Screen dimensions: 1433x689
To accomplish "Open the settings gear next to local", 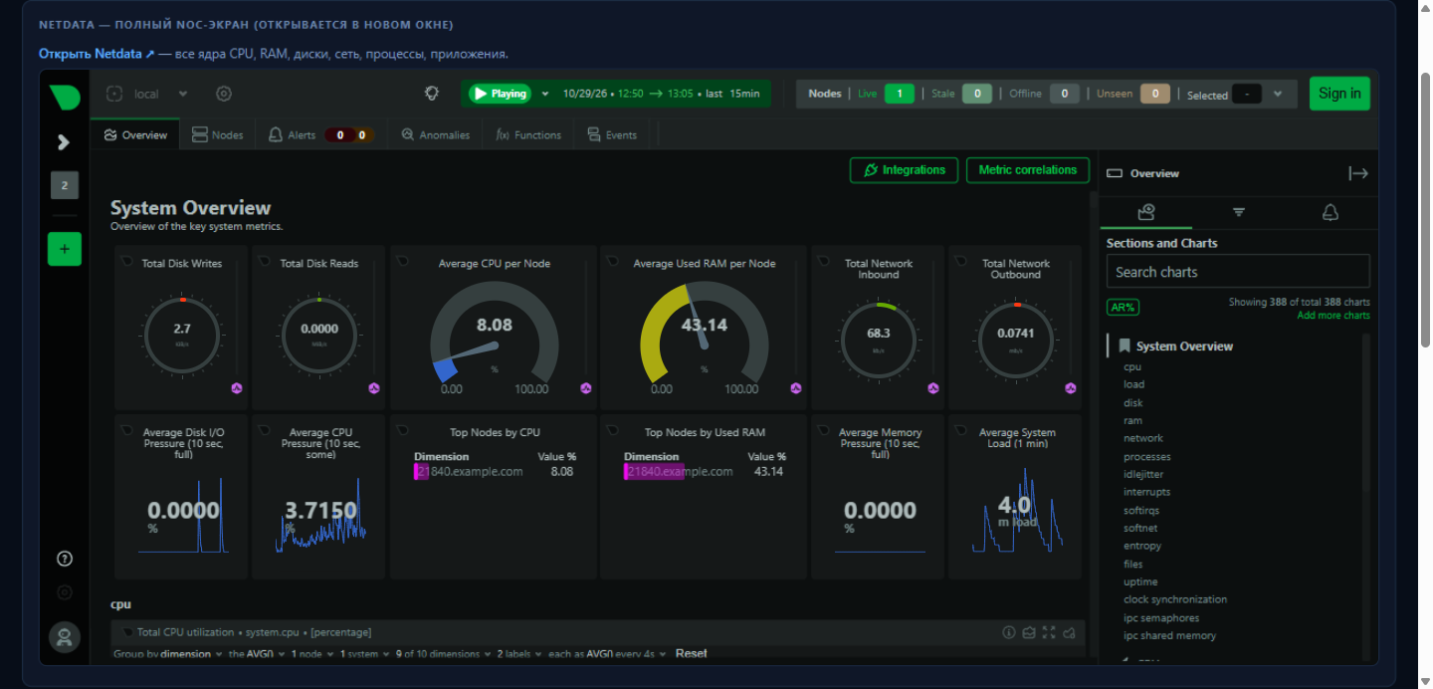I will pos(224,94).
